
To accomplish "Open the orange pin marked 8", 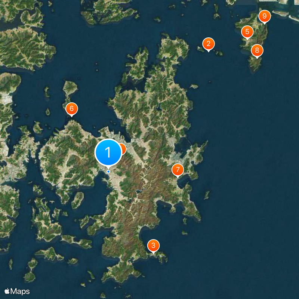I will pos(257,50).
